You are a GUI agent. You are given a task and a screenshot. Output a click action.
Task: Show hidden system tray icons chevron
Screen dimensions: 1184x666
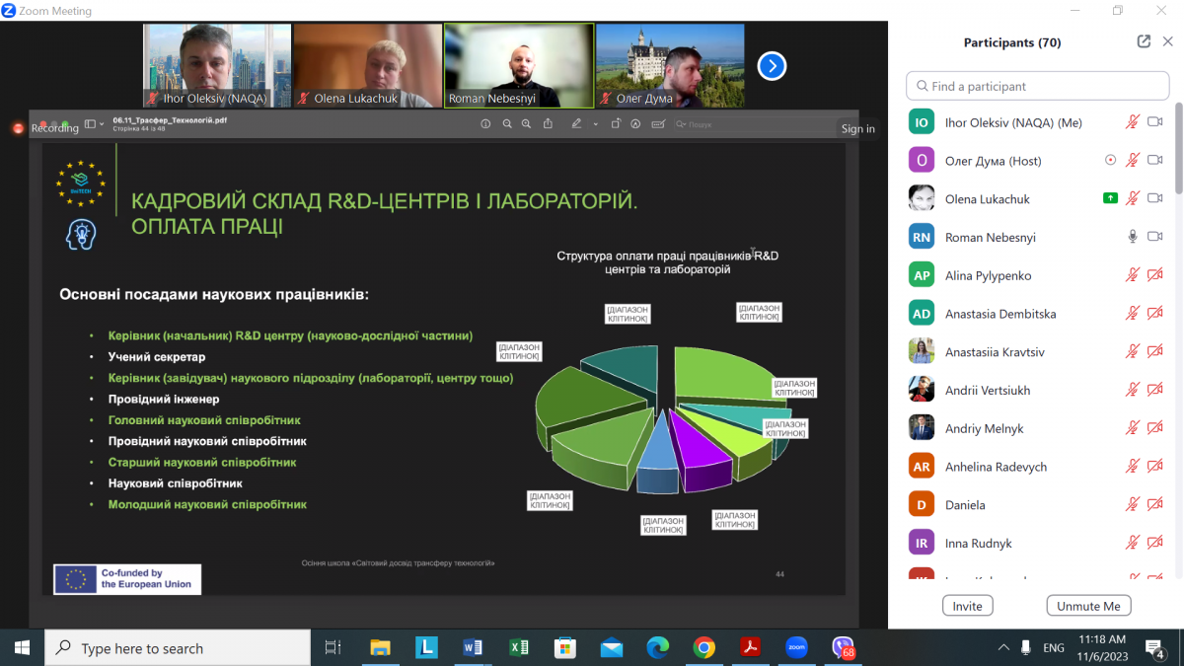[x=1003, y=647]
